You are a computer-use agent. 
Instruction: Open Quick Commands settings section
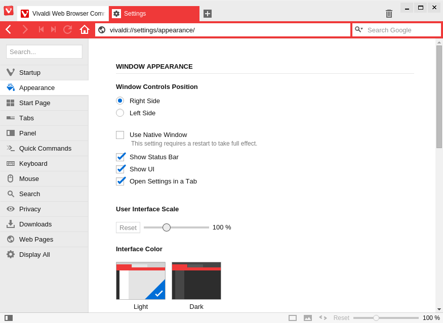44,149
